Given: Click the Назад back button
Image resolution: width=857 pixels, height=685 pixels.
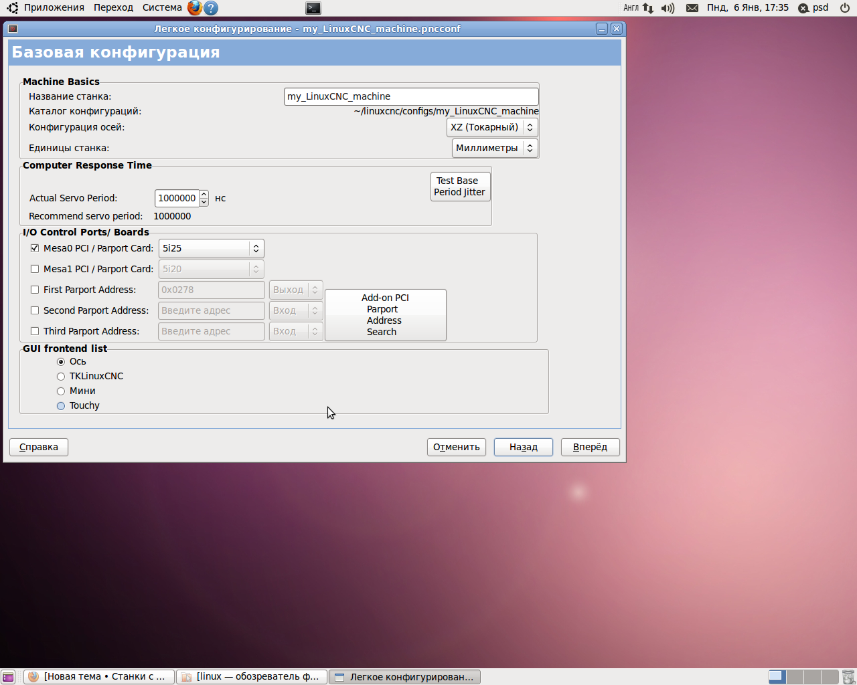Looking at the screenshot, I should (x=524, y=447).
